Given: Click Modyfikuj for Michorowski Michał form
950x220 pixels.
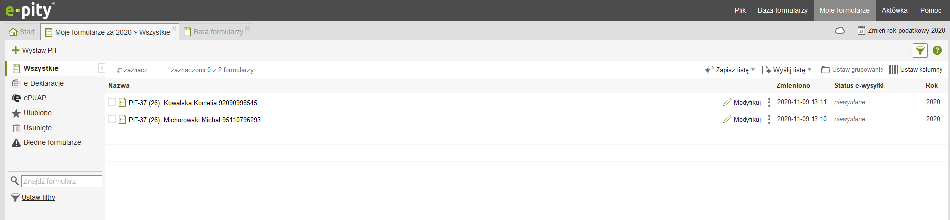Looking at the screenshot, I should tap(742, 119).
